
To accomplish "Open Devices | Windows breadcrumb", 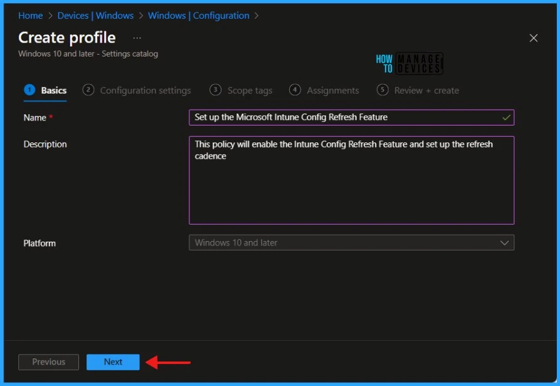I will (95, 15).
